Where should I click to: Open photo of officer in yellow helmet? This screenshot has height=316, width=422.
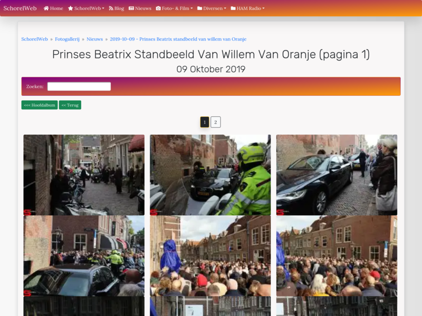(x=210, y=175)
